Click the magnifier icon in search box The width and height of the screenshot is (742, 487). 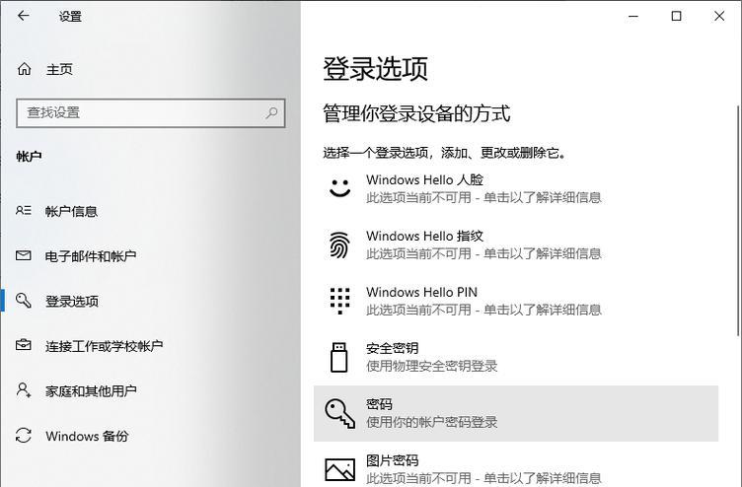click(271, 112)
